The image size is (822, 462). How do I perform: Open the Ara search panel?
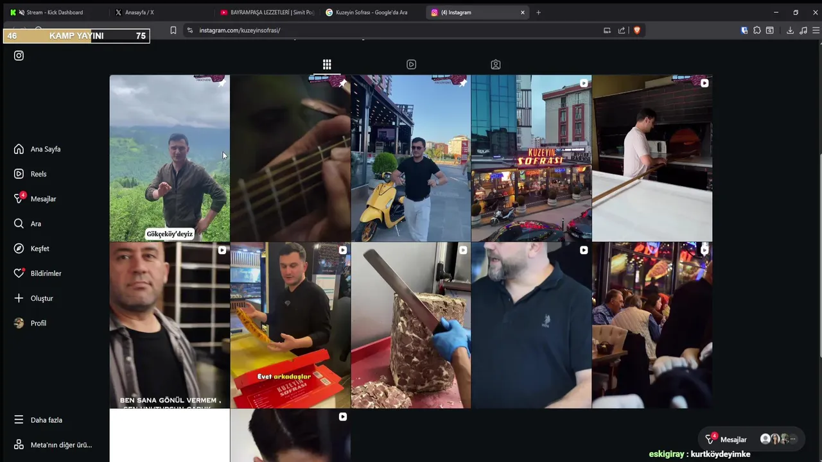(x=27, y=224)
